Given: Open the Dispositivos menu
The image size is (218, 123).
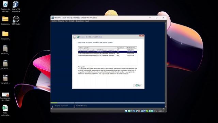Looking at the screenshot, I should 80,21.
